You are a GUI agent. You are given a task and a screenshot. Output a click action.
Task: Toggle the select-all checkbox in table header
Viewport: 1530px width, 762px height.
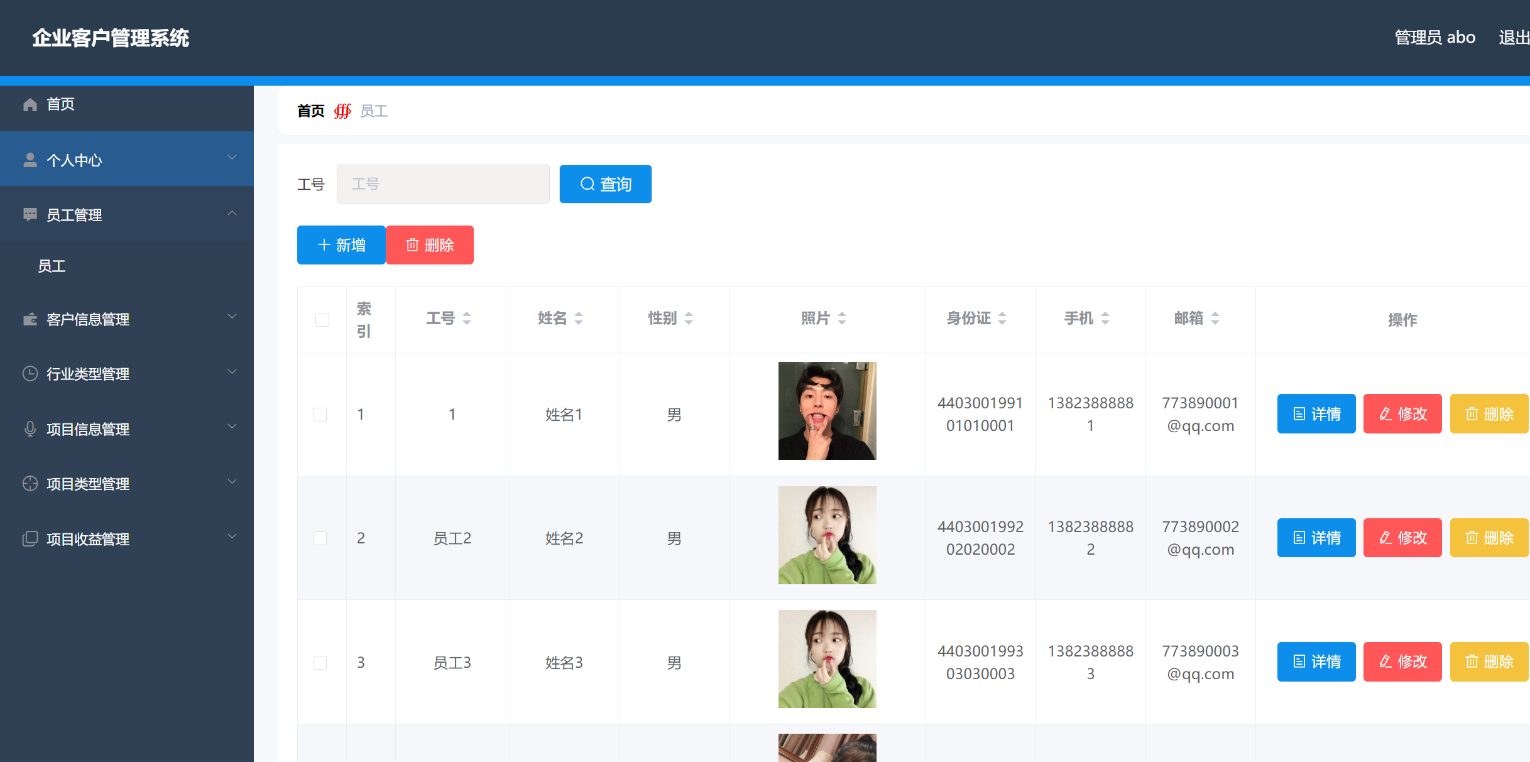(x=322, y=319)
